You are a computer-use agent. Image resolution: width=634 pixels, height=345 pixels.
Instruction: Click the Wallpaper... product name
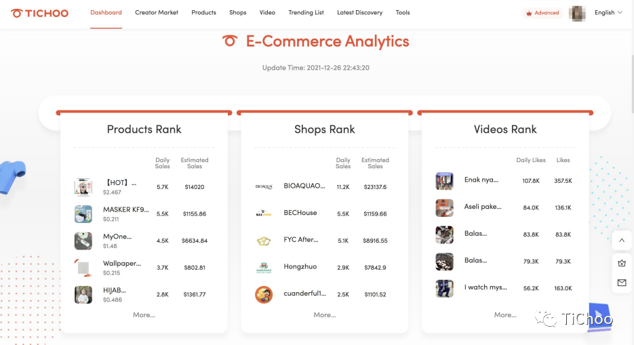121,264
